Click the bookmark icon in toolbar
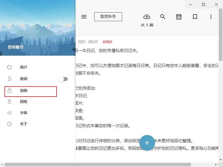The width and height of the screenshot is (223, 167). (x=195, y=17)
